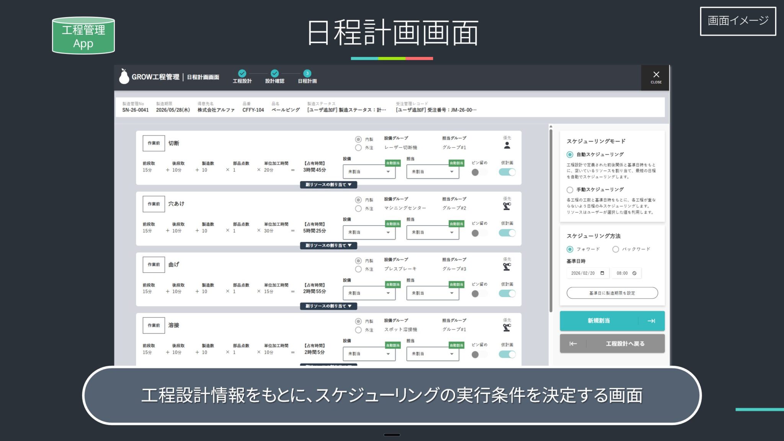The width and height of the screenshot is (784, 441).
Task: Click the robot arm priority icon for 溶接
Action: (507, 328)
